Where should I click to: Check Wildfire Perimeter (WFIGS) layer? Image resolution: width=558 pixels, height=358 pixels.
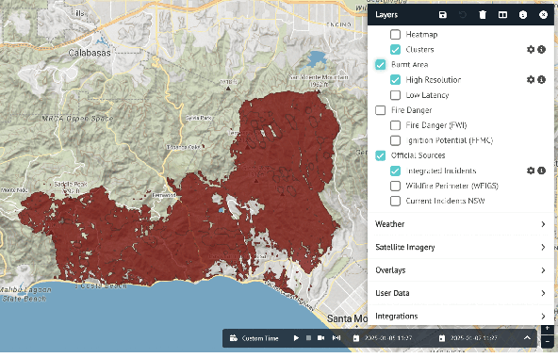point(395,186)
